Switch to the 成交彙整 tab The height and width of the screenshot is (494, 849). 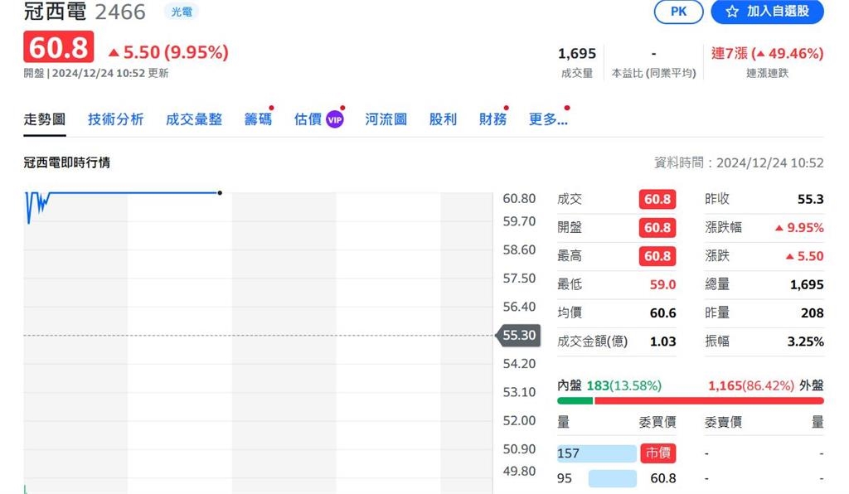(x=194, y=119)
